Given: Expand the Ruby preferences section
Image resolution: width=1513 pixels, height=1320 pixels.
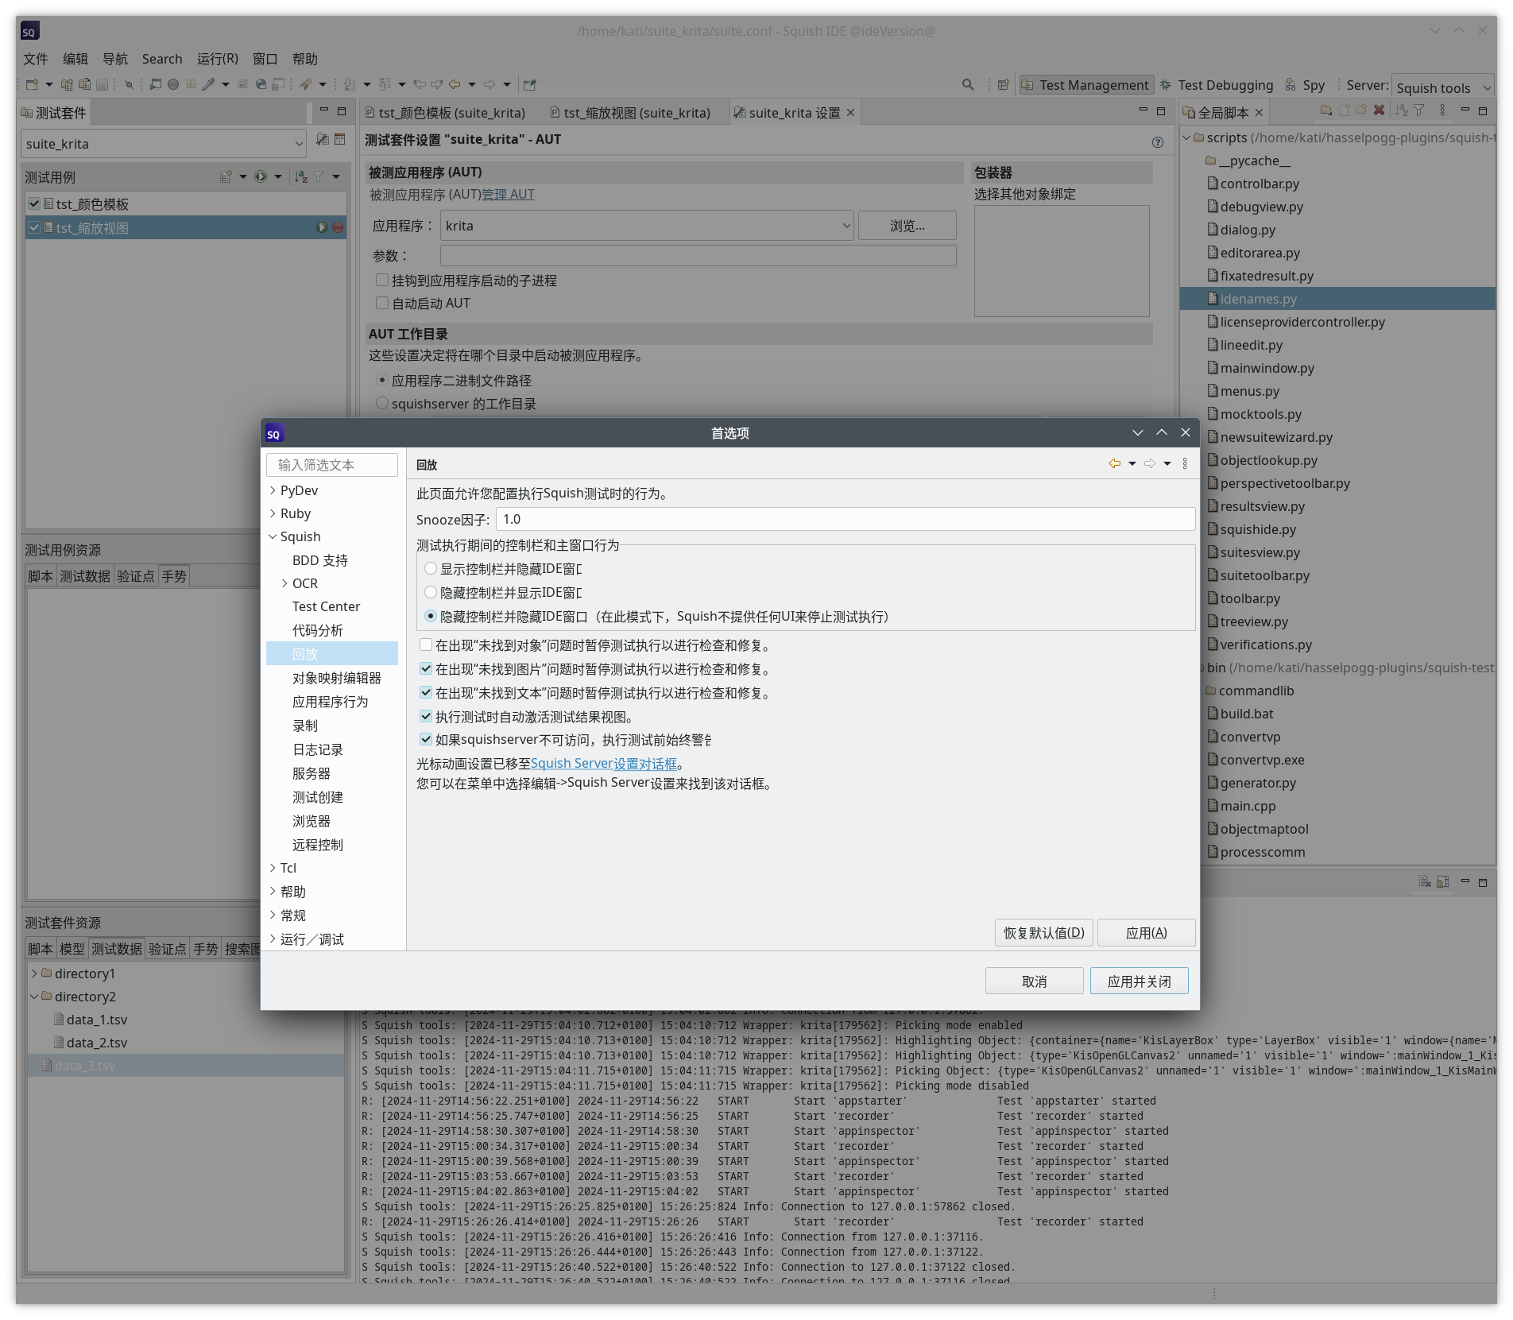Looking at the screenshot, I should (273, 513).
